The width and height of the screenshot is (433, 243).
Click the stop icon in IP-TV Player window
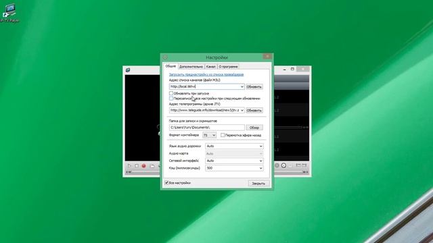point(137,166)
